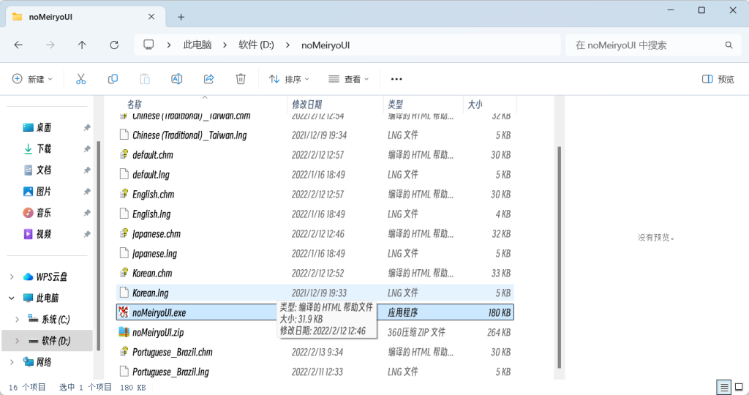Click chevron after 此电脑 in address bar
The width and height of the screenshot is (749, 395).
click(225, 45)
